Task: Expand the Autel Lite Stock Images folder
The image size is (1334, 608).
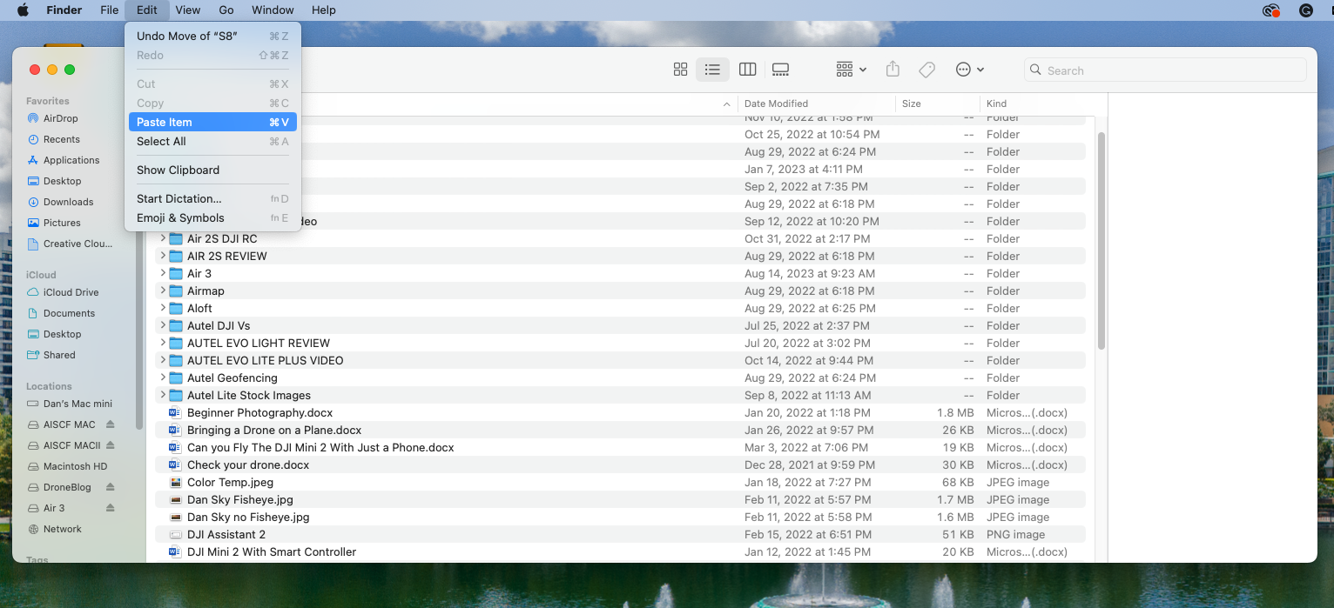Action: tap(163, 395)
